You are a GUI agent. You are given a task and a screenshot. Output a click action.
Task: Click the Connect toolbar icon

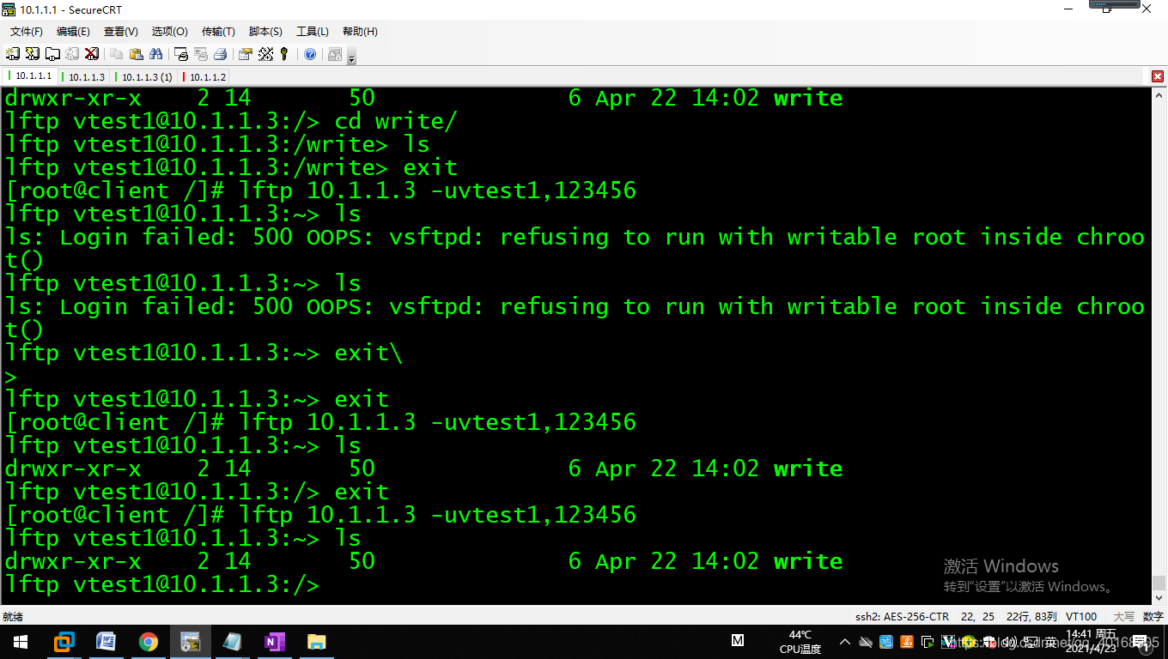(13, 54)
